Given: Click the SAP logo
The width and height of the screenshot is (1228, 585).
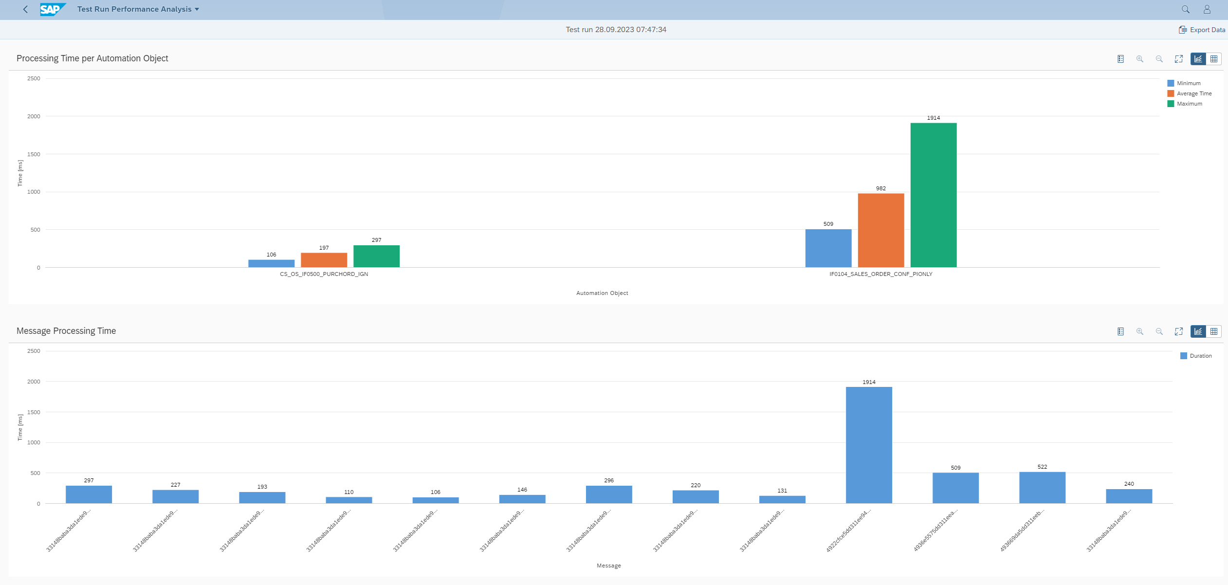Looking at the screenshot, I should pyautogui.click(x=52, y=9).
